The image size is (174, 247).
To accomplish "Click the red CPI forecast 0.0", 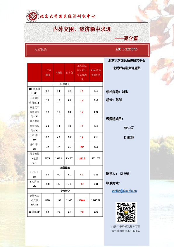I will (82, 175).
